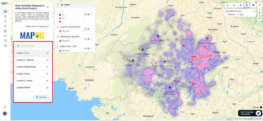The height and width of the screenshot is (121, 263).
Task: Collapse the Layers panel with the back chevron
Action: click(x=58, y=5)
